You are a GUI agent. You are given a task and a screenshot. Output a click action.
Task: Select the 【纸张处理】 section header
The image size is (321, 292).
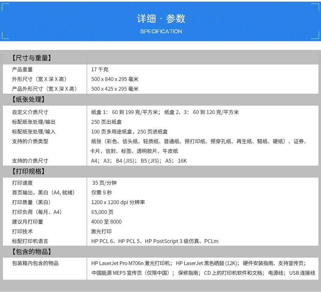(x=29, y=99)
